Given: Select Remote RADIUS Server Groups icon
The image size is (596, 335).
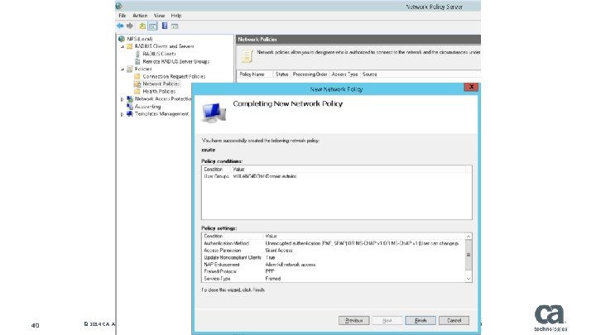Looking at the screenshot, I should 137,61.
